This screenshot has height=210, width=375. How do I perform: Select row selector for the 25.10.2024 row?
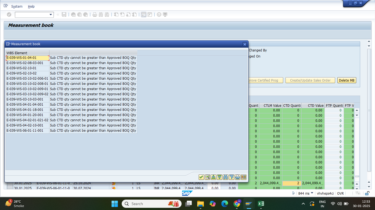10,183
